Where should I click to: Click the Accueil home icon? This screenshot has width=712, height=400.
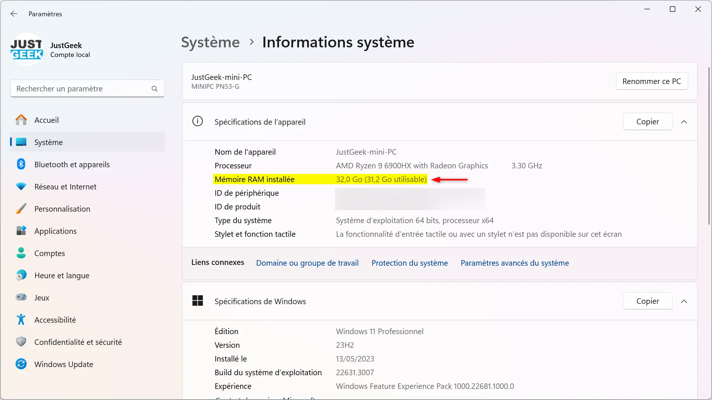21,120
